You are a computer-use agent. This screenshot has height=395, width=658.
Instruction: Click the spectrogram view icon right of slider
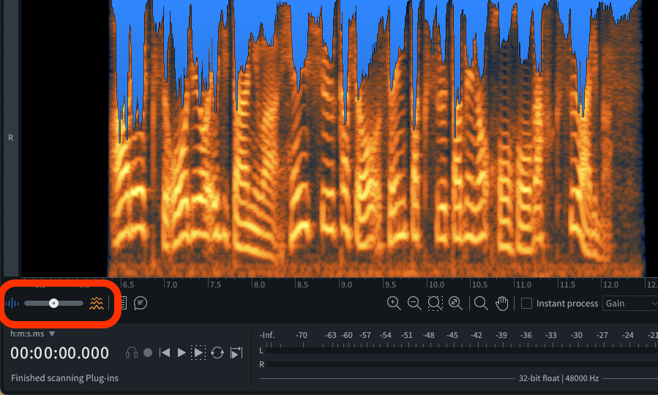pos(96,303)
